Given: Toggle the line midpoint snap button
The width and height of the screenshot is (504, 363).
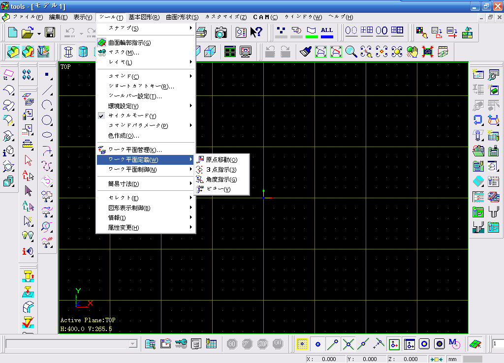Looking at the screenshot, I should (363, 344).
